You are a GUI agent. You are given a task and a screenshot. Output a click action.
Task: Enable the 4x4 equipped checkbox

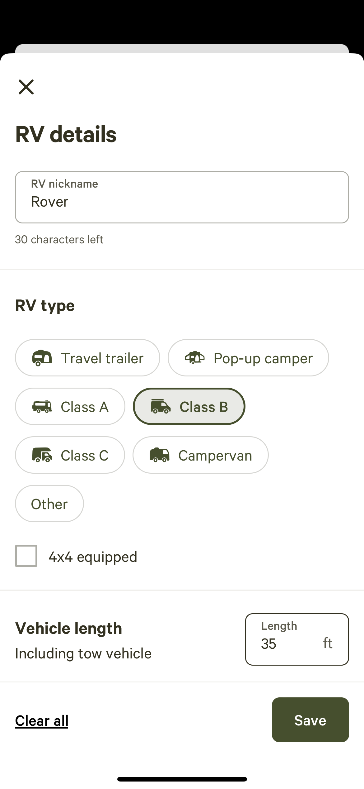pyautogui.click(x=26, y=556)
